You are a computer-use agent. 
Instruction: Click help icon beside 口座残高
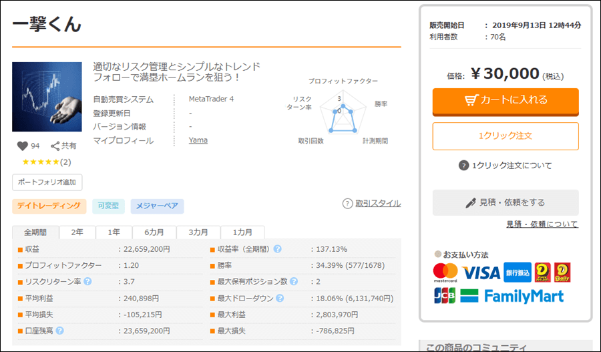pyautogui.click(x=60, y=330)
